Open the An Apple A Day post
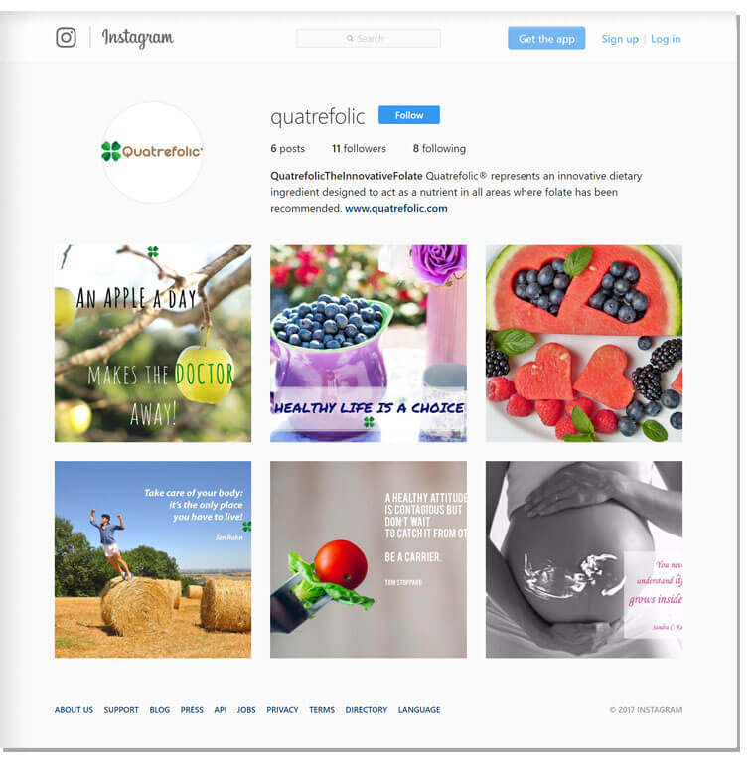 pos(153,344)
